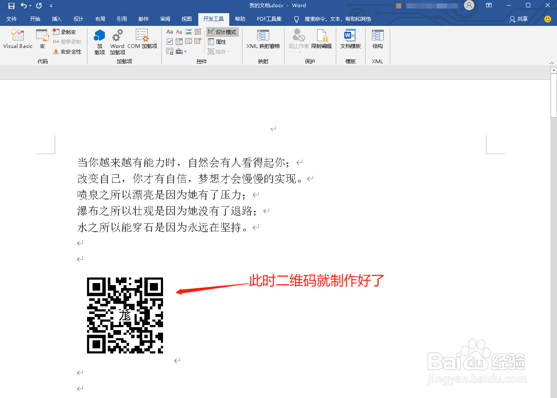Switch to the Review (审阅) tab
Viewport: 557px width, 398px height.
165,19
